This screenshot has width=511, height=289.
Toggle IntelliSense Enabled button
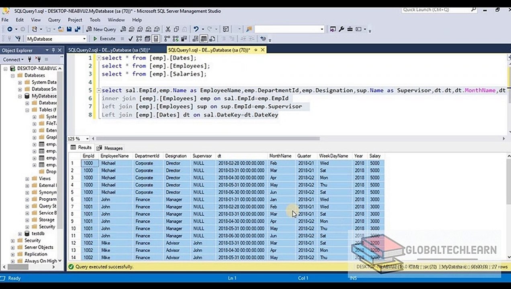point(156,39)
